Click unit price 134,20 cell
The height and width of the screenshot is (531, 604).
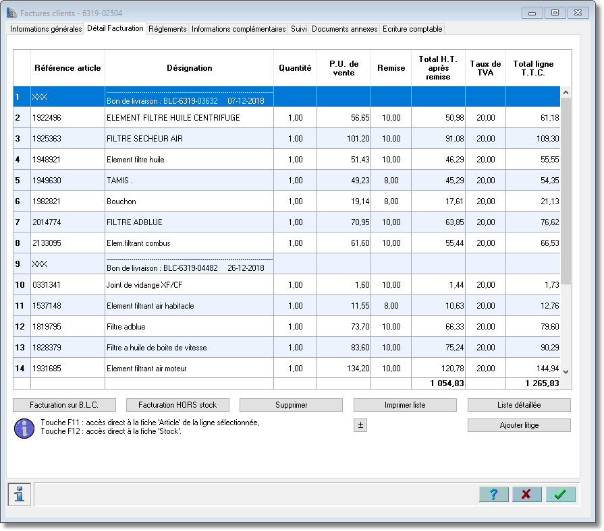[344, 369]
